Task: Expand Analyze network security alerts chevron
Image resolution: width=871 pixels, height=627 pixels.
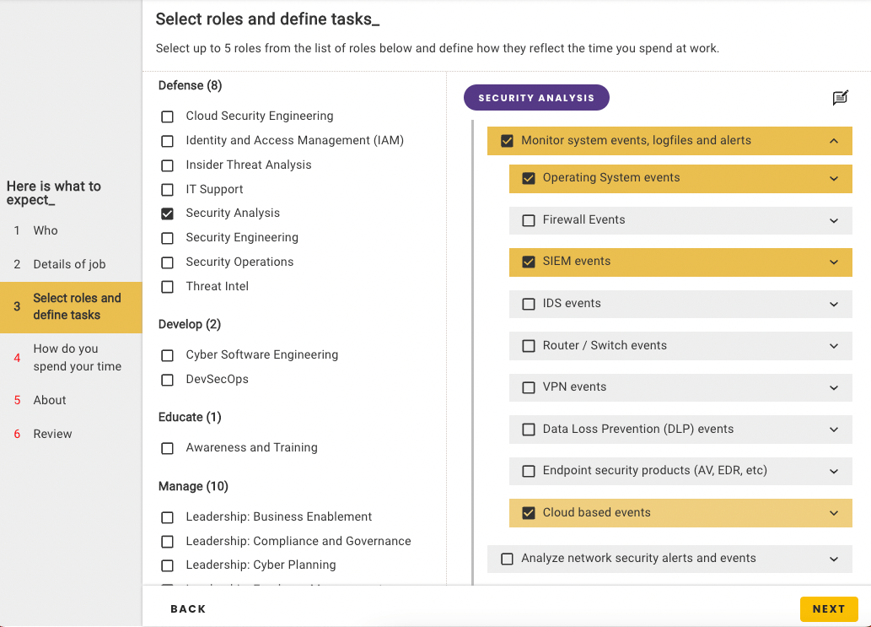Action: [x=834, y=559]
